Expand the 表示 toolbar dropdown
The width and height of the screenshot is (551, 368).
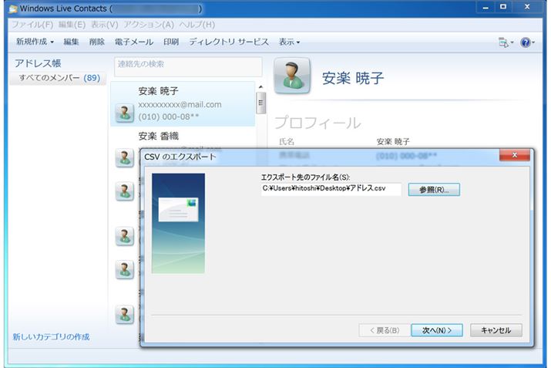pyautogui.click(x=289, y=42)
